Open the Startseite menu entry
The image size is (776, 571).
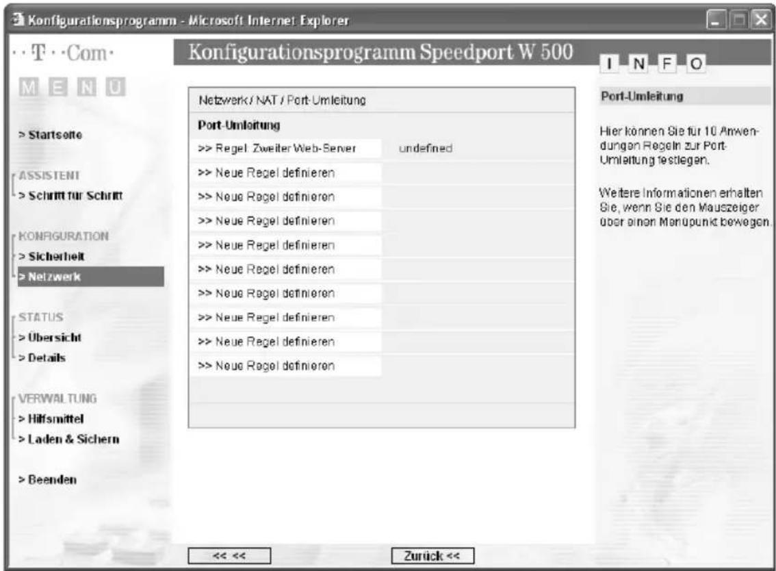(x=51, y=134)
